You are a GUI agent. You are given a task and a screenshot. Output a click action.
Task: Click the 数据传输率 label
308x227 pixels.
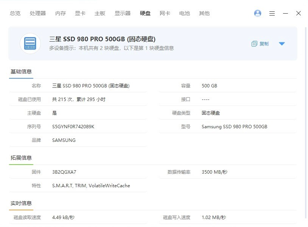(179, 172)
